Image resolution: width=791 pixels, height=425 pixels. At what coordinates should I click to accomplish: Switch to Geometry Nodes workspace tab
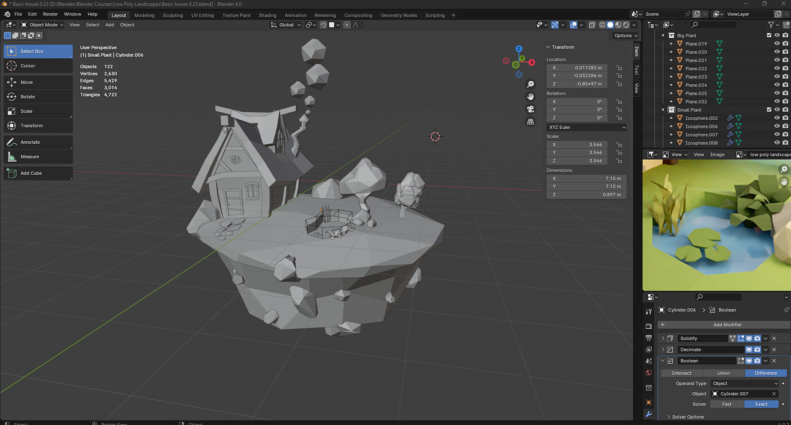[399, 15]
